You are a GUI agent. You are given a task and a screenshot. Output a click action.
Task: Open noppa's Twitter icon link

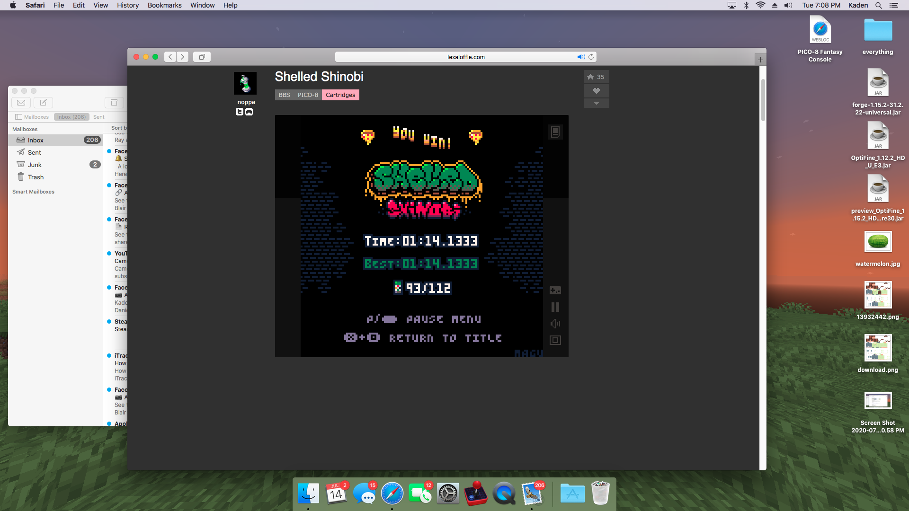240,112
